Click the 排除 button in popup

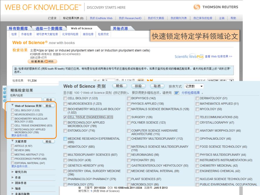pos(138,86)
